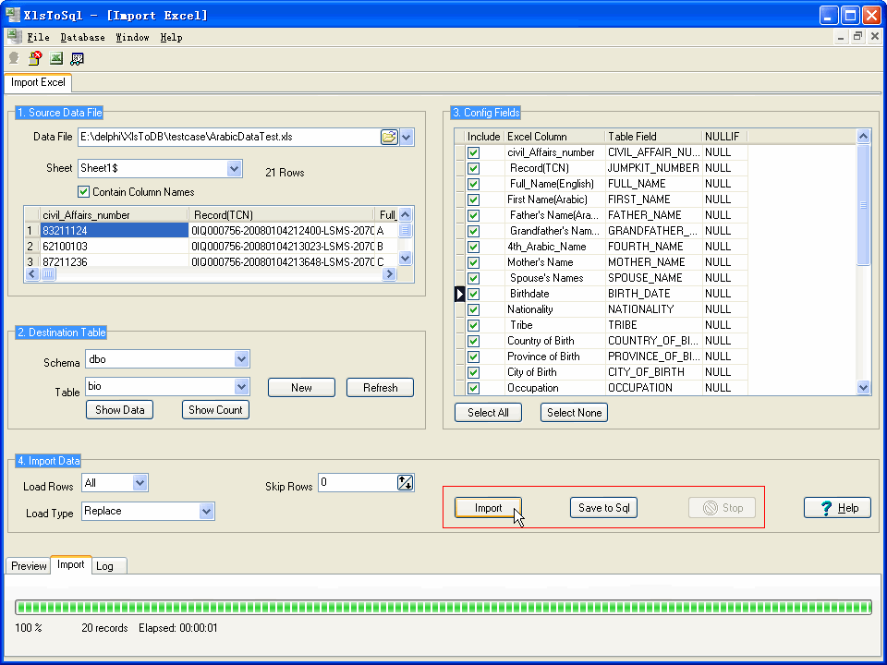Click the green import progress bar
The width and height of the screenshot is (887, 665).
pyautogui.click(x=443, y=607)
